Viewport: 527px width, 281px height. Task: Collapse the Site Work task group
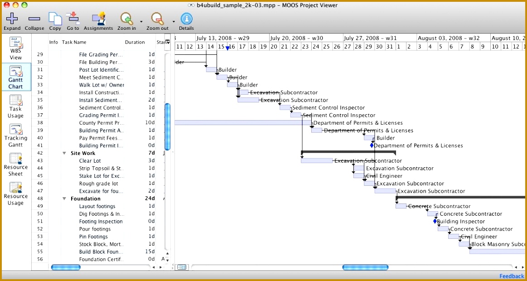(x=64, y=153)
